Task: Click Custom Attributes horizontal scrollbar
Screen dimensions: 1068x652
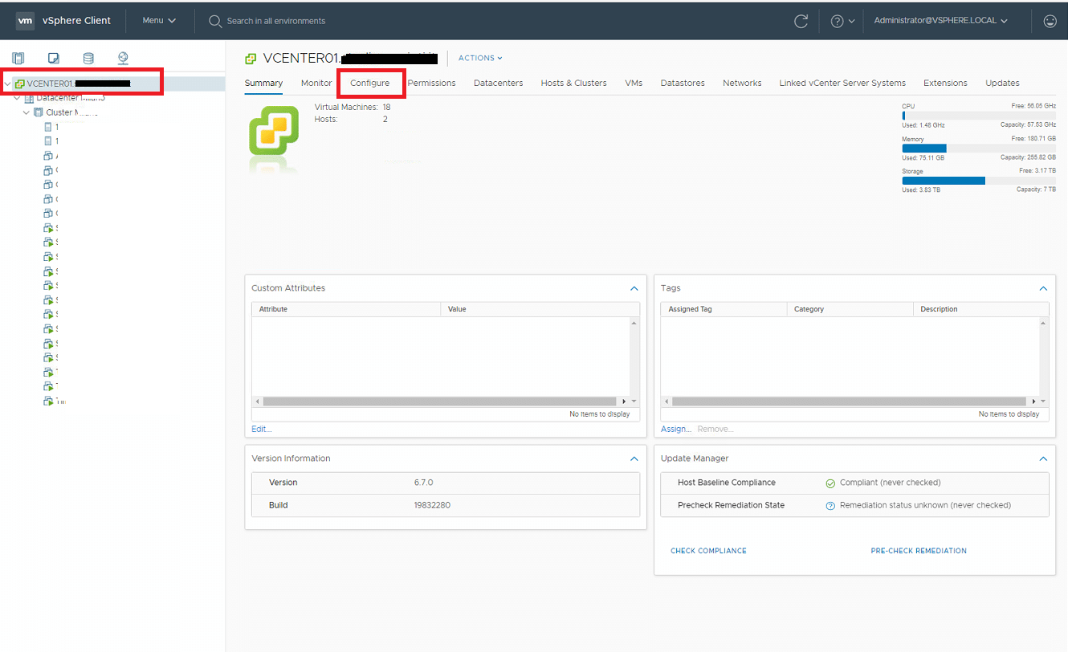Action: click(x=442, y=401)
